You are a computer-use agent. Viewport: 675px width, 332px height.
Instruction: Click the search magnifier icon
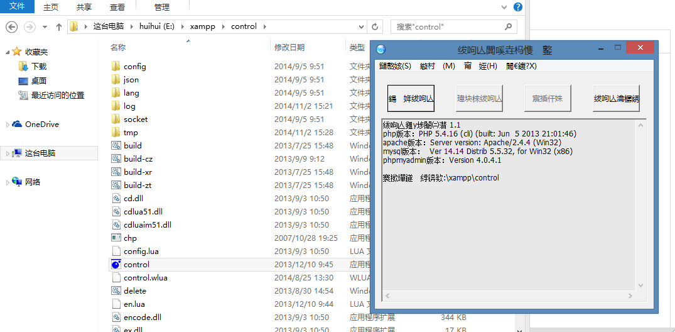[x=509, y=26]
